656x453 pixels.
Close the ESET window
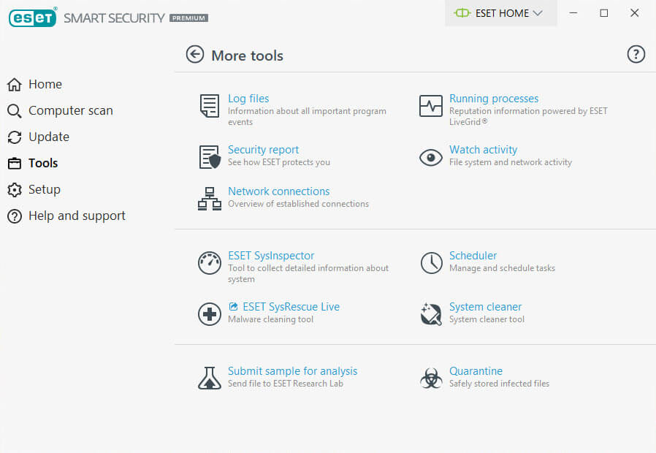[634, 13]
